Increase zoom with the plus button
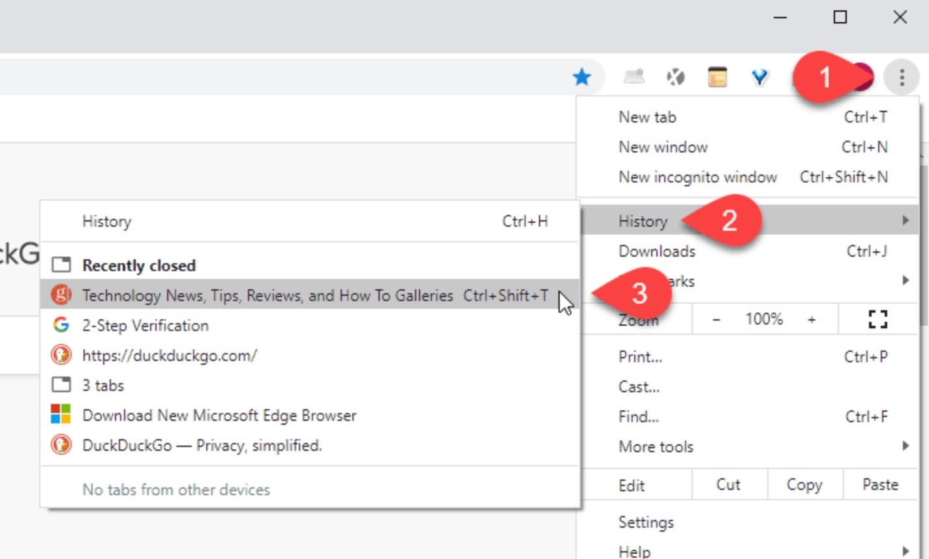This screenshot has height=559, width=929. point(812,319)
